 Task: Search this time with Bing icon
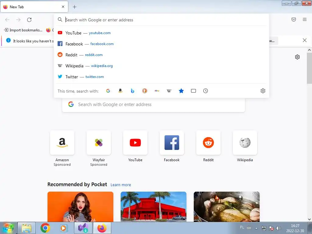click(133, 91)
